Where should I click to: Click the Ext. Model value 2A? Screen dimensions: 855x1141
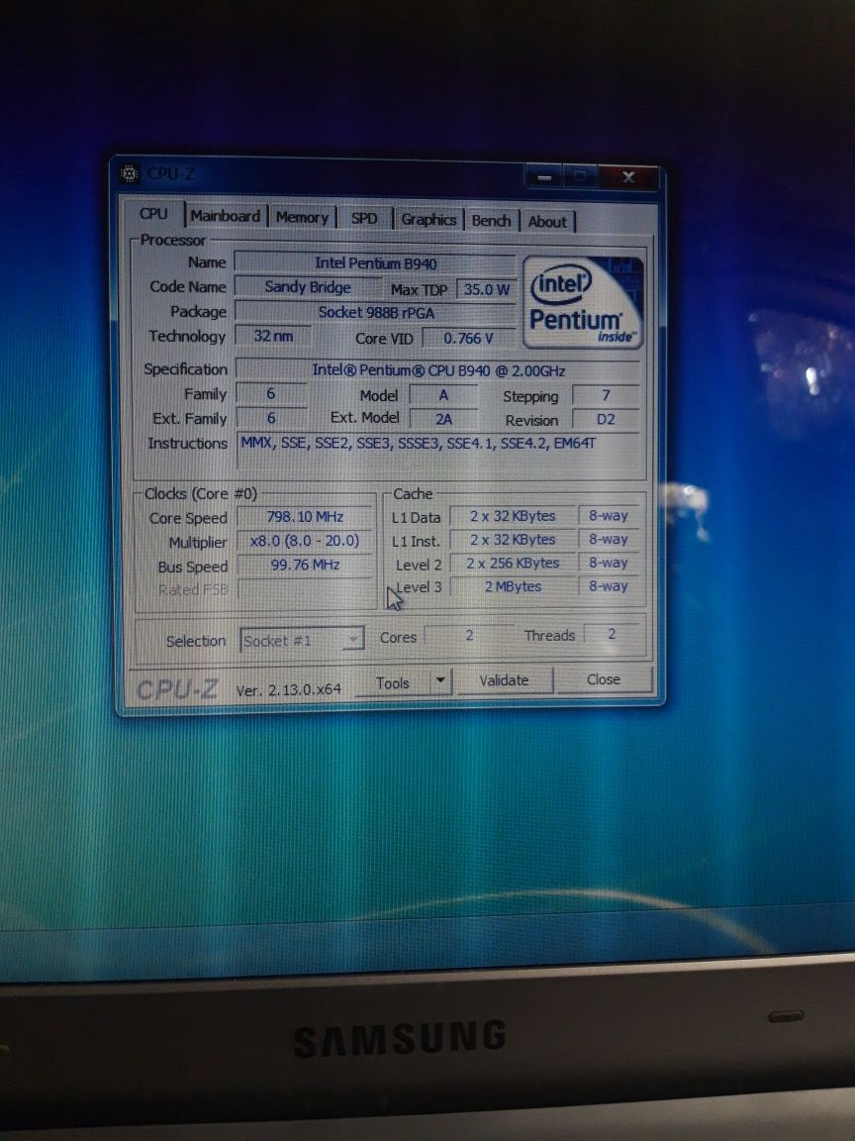coord(443,418)
